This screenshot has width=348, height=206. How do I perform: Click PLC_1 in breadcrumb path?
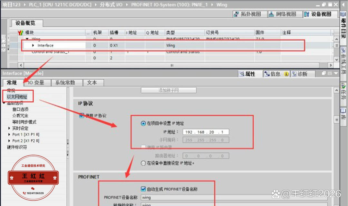(x=60, y=4)
